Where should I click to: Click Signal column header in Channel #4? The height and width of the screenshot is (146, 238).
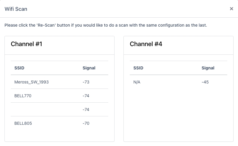[x=208, y=68]
